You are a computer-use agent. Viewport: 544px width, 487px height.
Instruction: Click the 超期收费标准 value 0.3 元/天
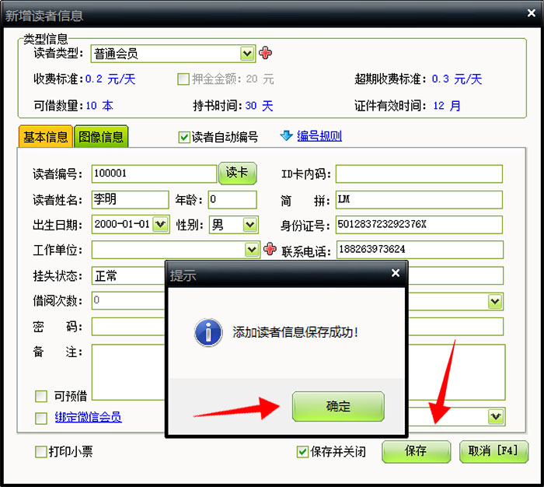click(x=457, y=79)
